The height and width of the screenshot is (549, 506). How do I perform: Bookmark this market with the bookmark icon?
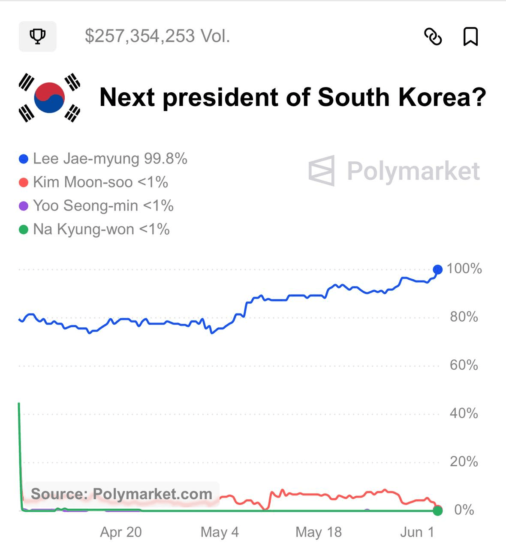[x=471, y=36]
